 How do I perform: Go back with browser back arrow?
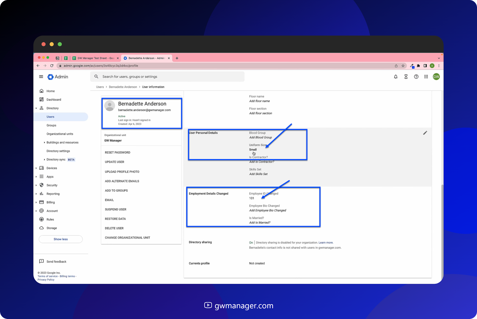point(38,66)
